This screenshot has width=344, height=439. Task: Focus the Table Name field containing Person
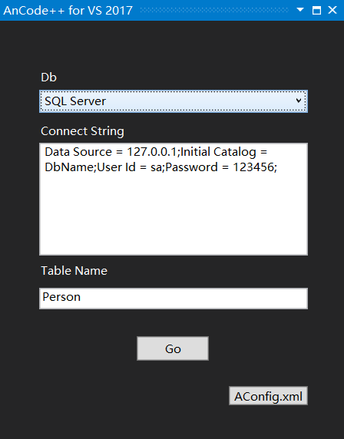click(174, 299)
